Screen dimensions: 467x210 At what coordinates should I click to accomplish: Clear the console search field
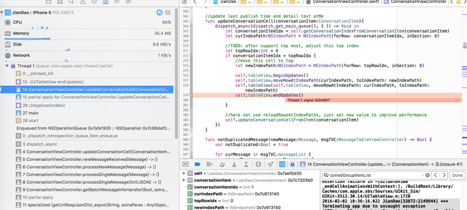[x=428, y=175]
